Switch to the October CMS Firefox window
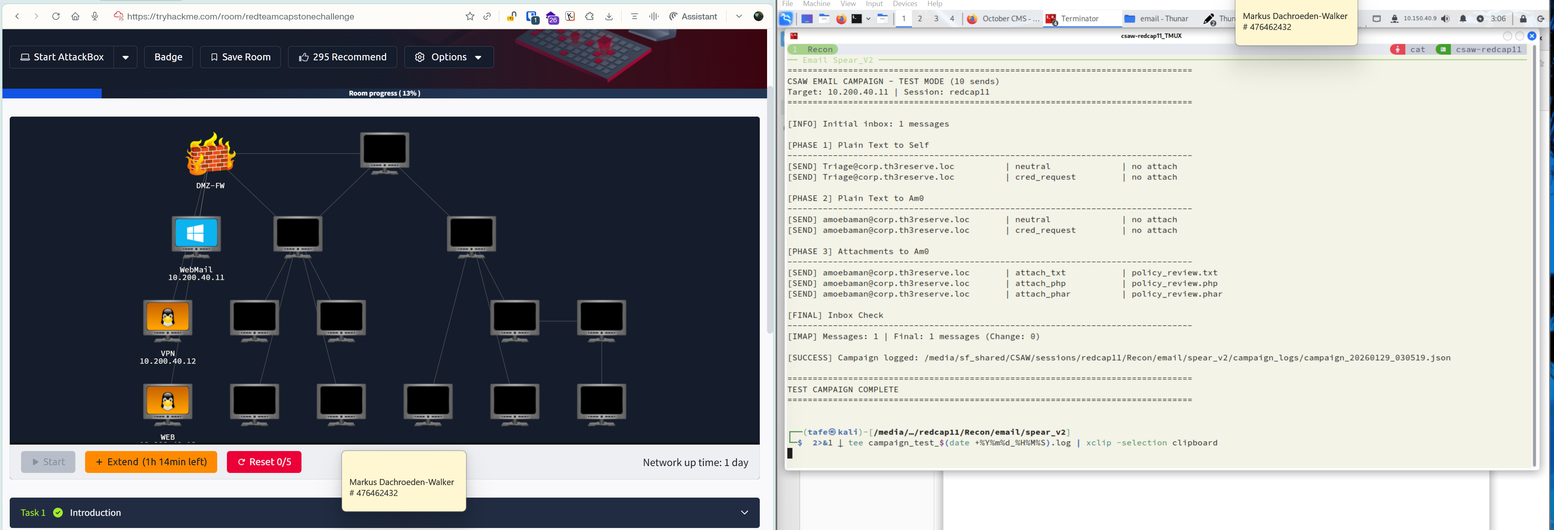This screenshot has height=530, width=1554. pyautogui.click(x=1003, y=19)
